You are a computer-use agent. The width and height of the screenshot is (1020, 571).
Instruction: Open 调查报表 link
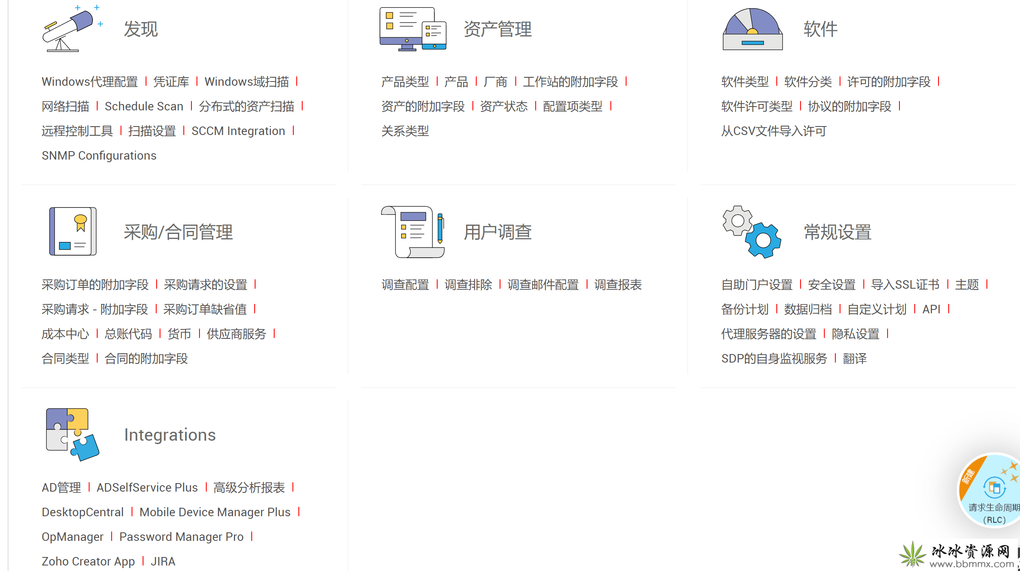point(618,284)
